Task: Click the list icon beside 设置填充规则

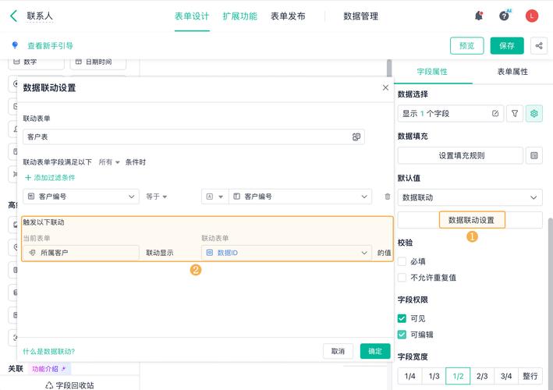Action: point(534,155)
